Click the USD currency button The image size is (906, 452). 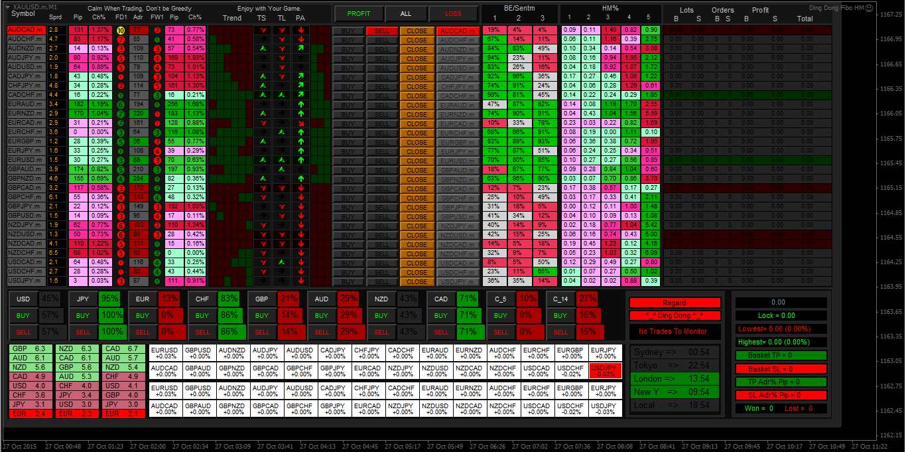point(23,299)
